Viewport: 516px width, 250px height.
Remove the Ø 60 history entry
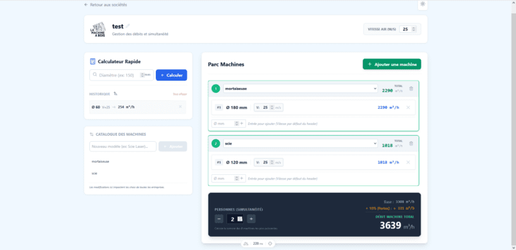click(x=180, y=107)
